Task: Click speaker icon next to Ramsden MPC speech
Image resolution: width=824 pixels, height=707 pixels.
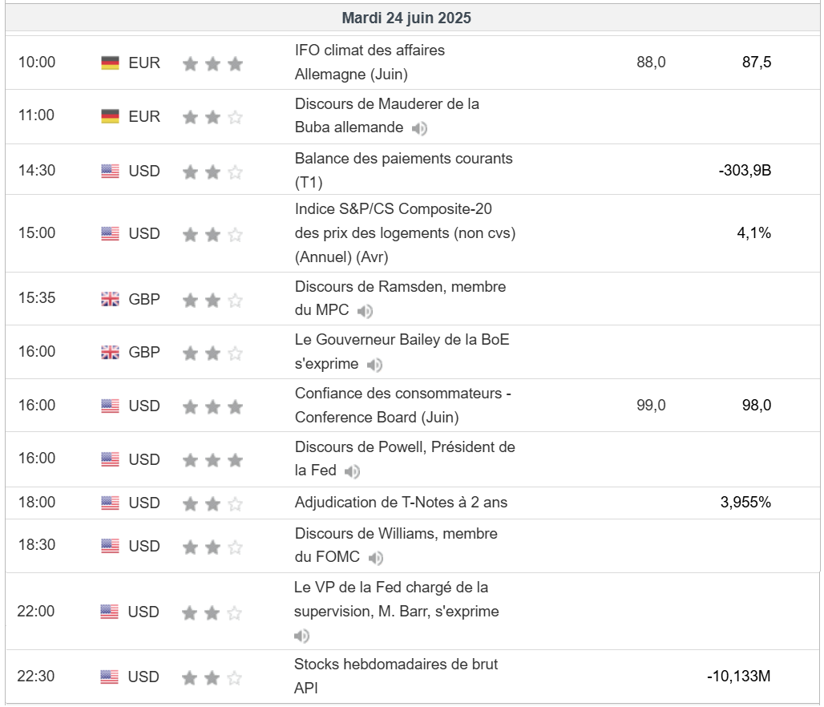Action: [x=365, y=311]
